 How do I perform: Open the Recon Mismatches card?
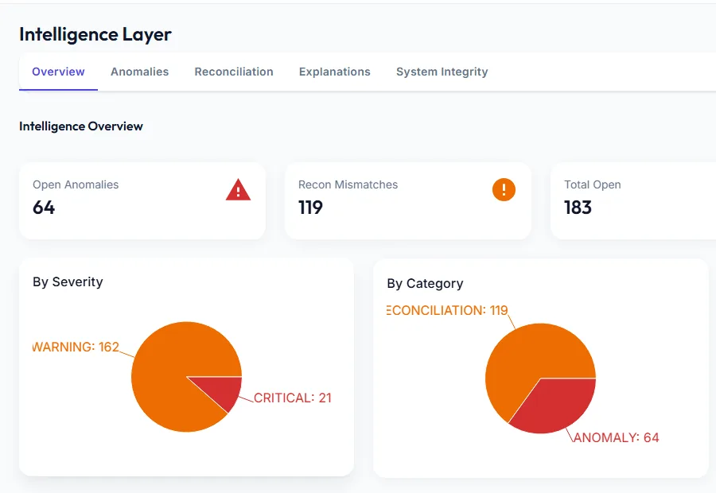(408, 201)
